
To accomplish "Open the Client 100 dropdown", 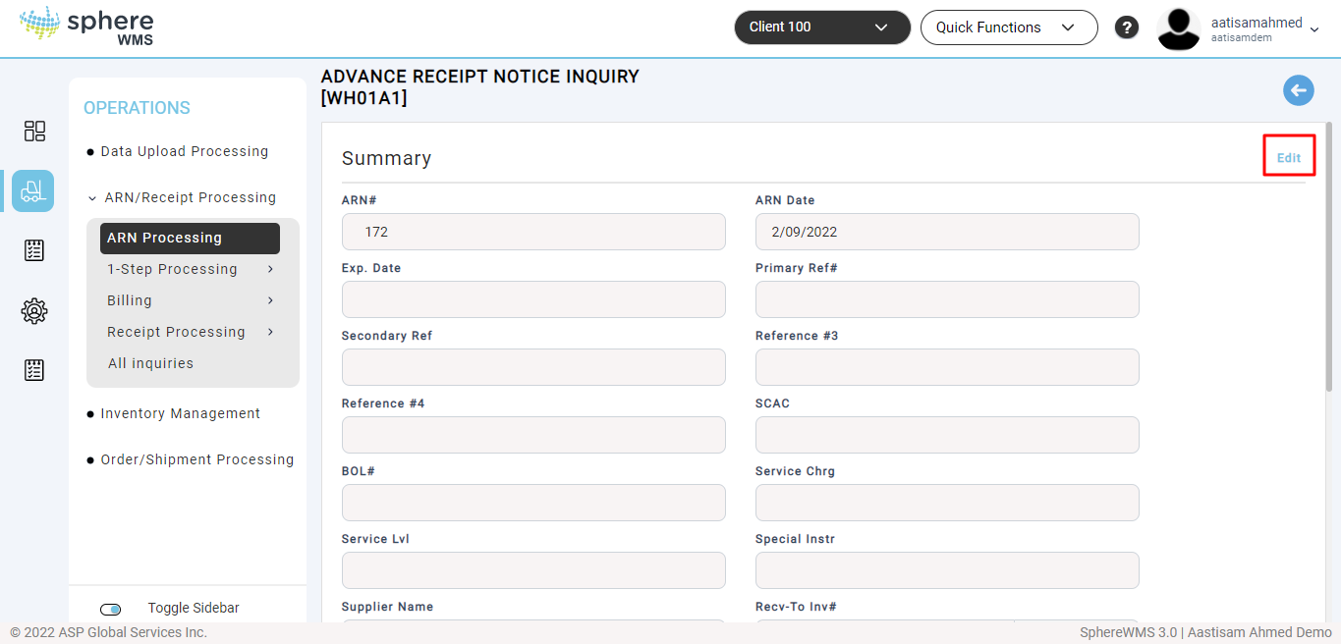I will tap(822, 27).
